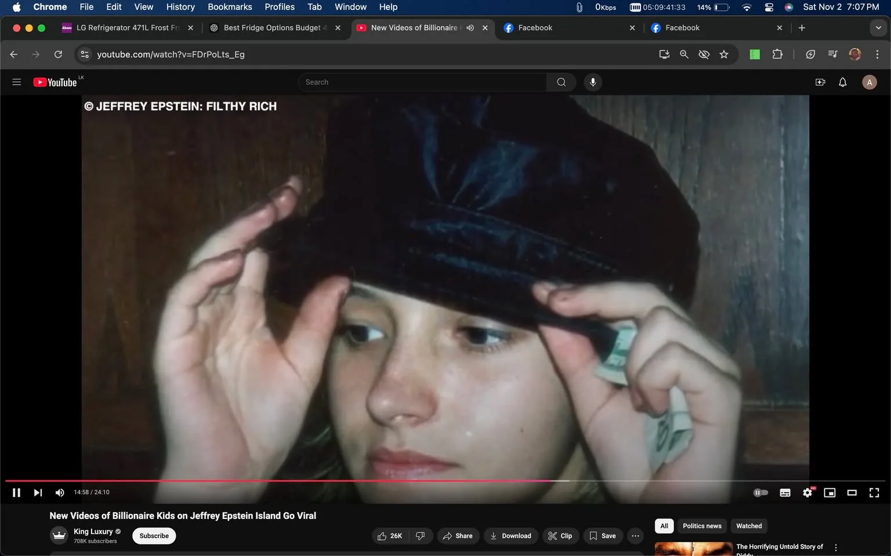This screenshot has height=556, width=891.
Task: Open the Apple menu
Action: point(16,7)
